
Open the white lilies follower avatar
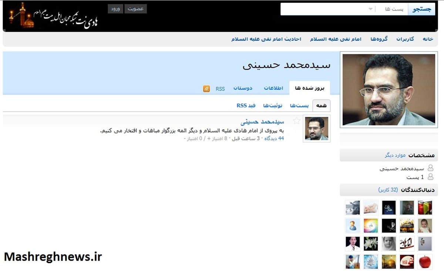tap(371, 244)
